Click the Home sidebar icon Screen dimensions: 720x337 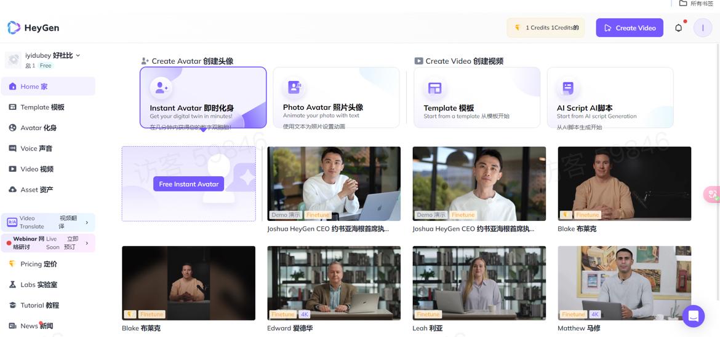(12, 87)
